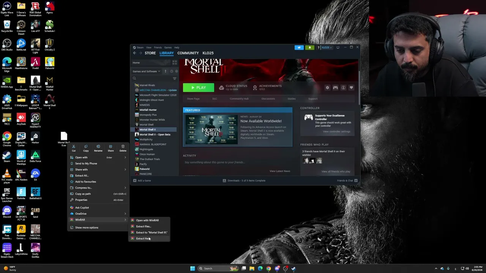The width and height of the screenshot is (486, 273).
Task: Choose Extract Here from WinRAR submenu
Action: point(150,238)
